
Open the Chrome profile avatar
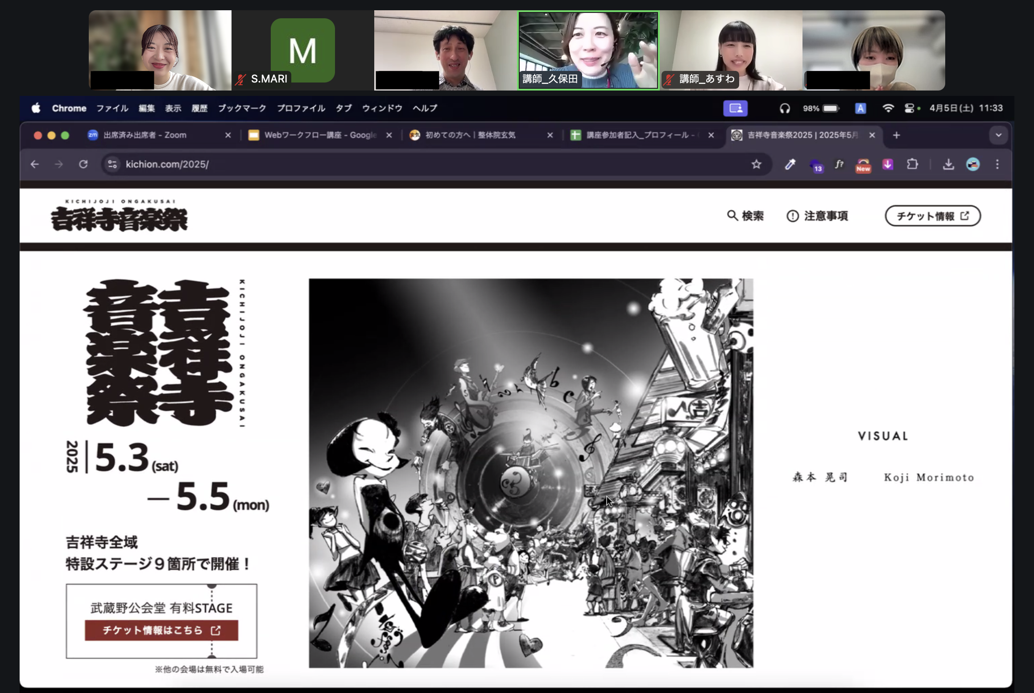[x=973, y=164]
